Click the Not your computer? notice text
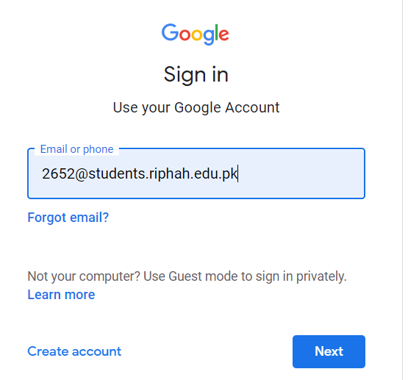Viewport: 408px width, 380px height. coord(187,276)
